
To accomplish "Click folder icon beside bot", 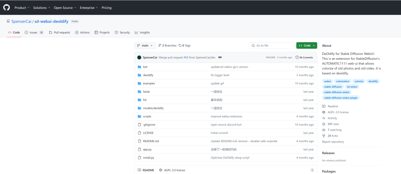I will pyautogui.click(x=139, y=67).
